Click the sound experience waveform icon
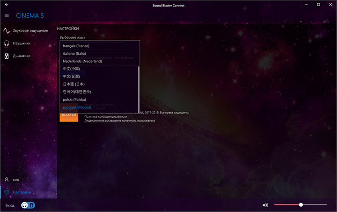 click(x=7, y=31)
